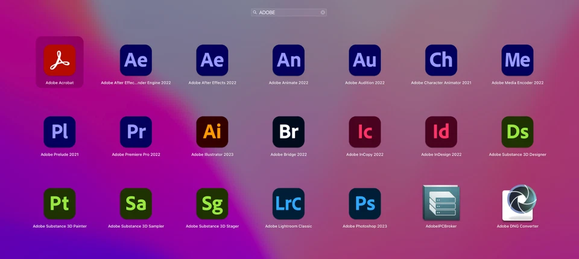Screen dimensions: 579x259
Task: Launch Adobe Substance 3D Designer icon
Action: [517, 132]
